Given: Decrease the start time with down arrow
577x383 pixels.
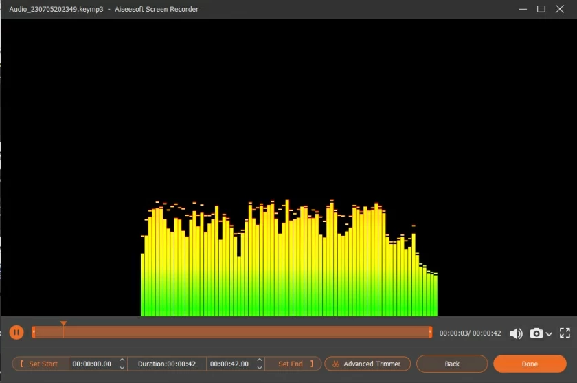Looking at the screenshot, I should click(x=122, y=368).
